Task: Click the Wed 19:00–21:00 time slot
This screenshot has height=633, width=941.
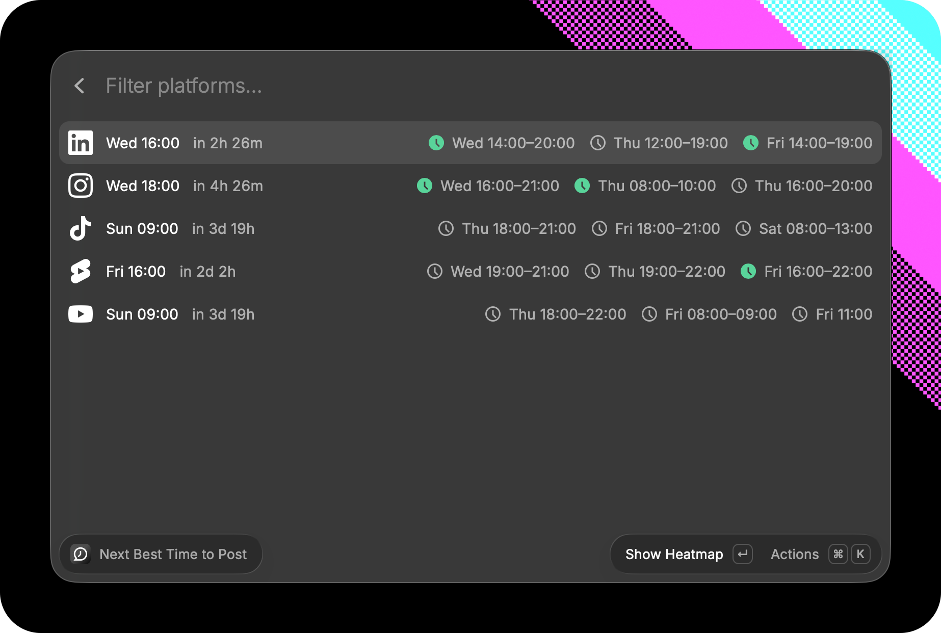Action: tap(510, 272)
